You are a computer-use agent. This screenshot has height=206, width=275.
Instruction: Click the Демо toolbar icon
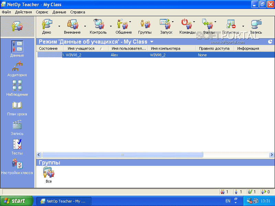tap(47, 24)
